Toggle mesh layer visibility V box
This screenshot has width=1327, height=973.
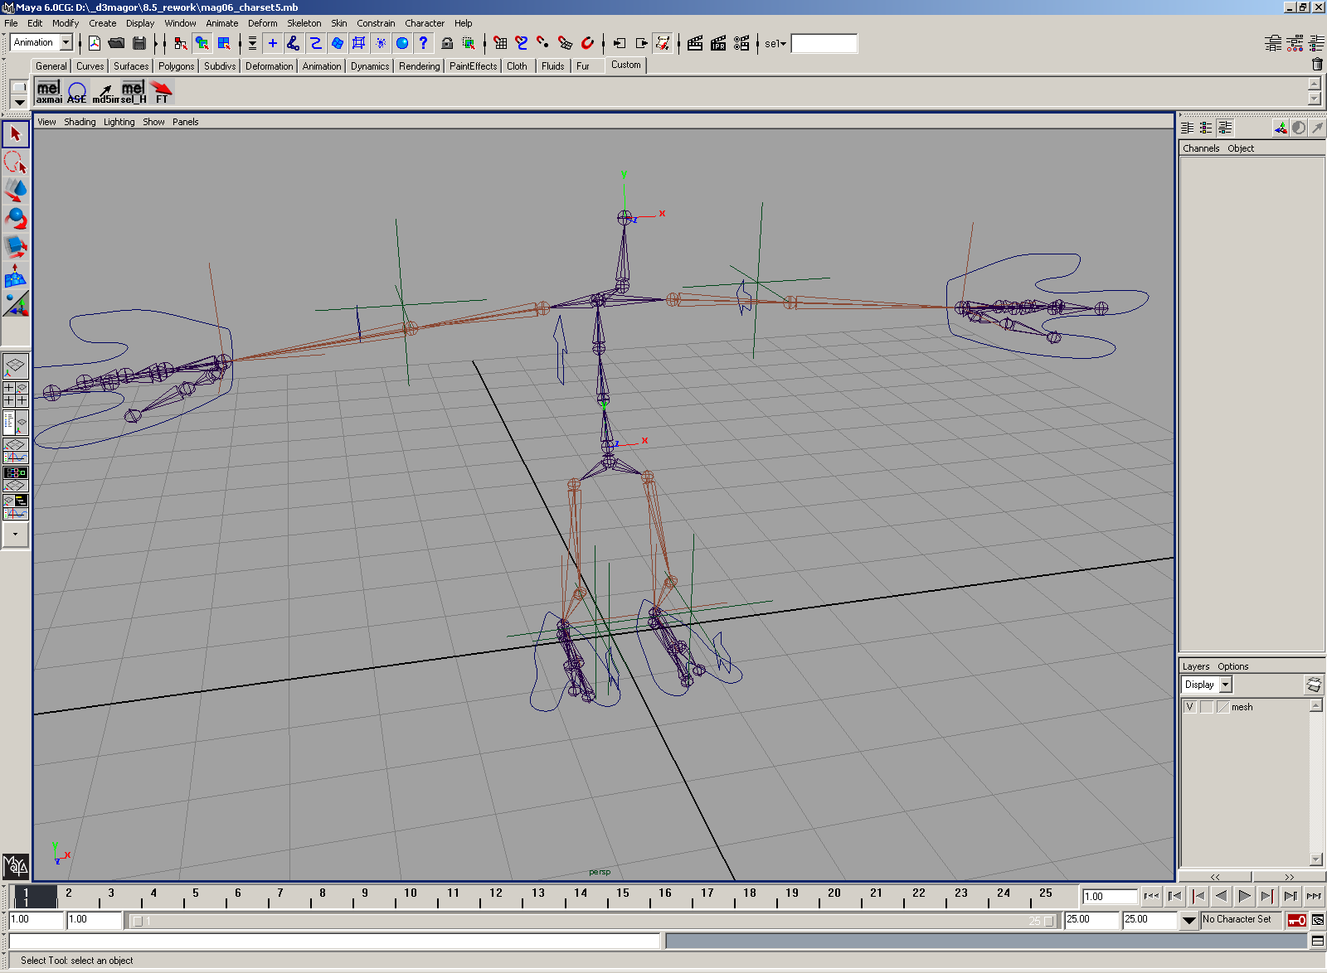pos(1190,707)
